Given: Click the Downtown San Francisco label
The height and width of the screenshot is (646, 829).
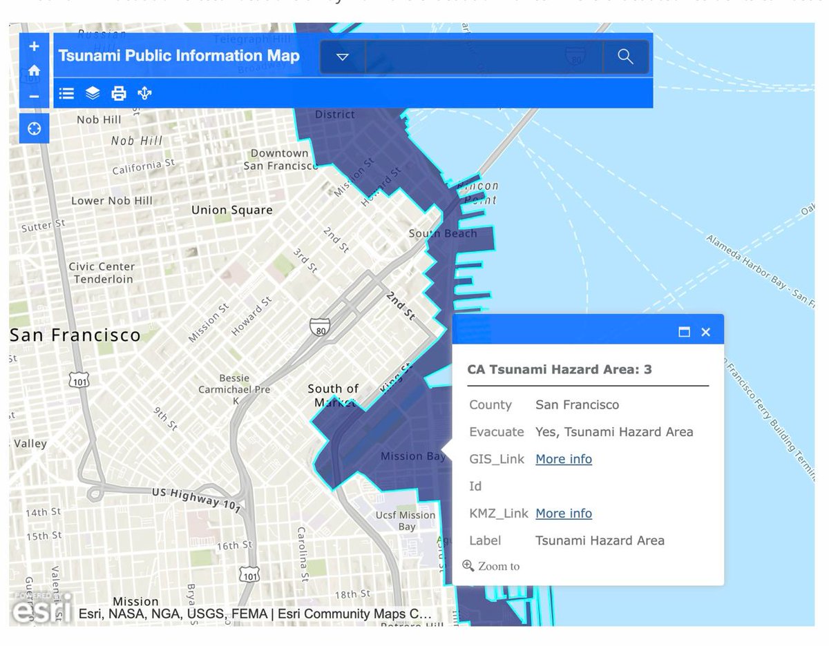Looking at the screenshot, I should [280, 159].
